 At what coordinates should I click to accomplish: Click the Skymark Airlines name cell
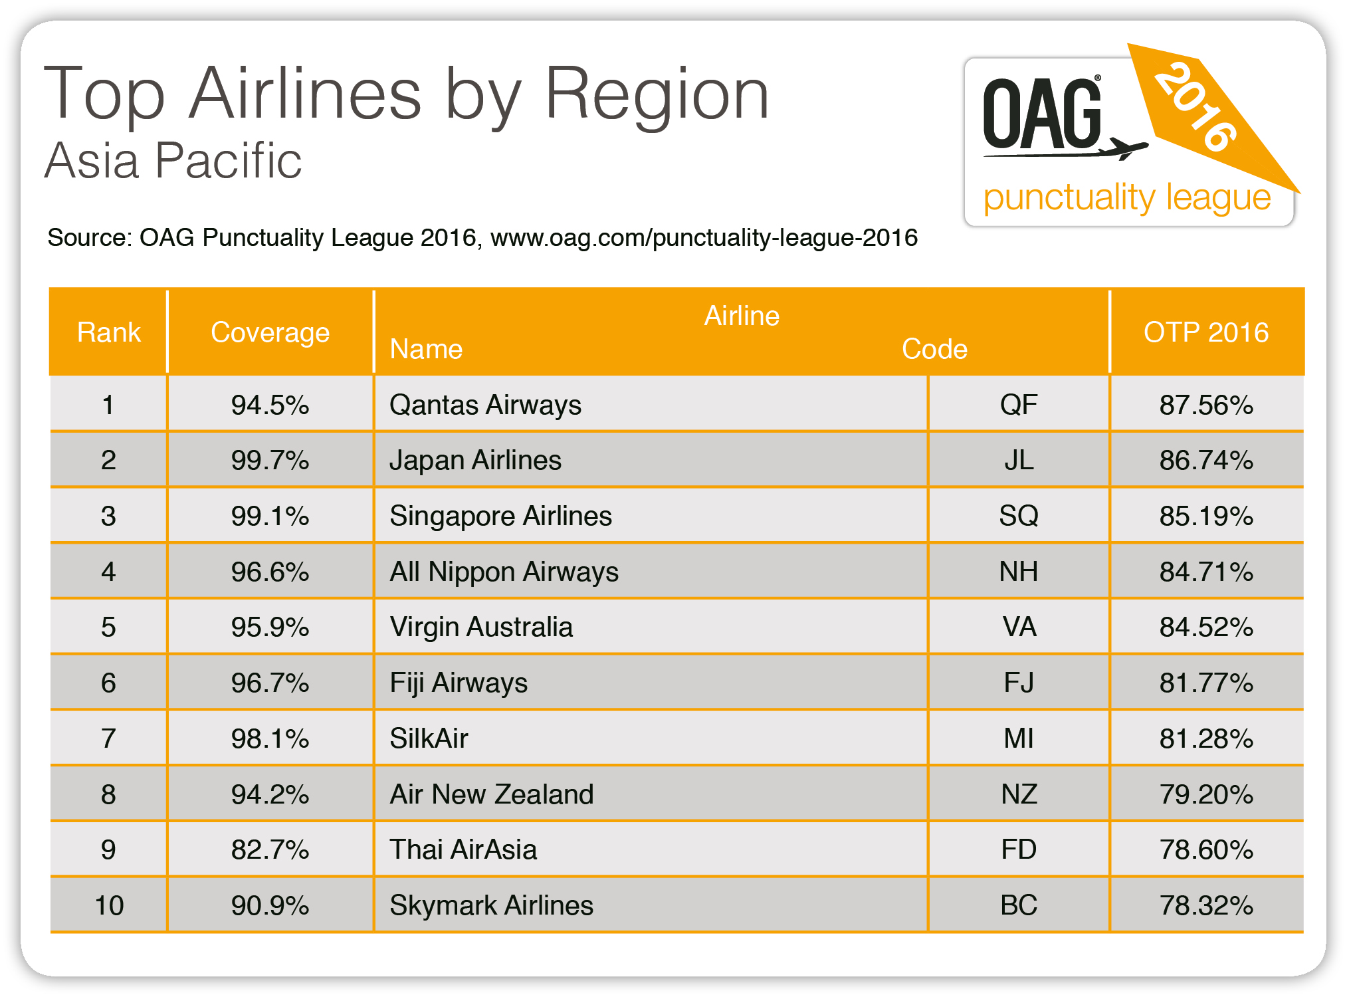pyautogui.click(x=491, y=905)
